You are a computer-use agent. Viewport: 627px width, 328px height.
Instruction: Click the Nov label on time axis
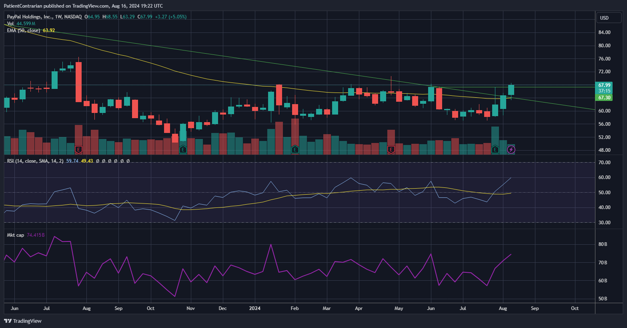pos(190,308)
